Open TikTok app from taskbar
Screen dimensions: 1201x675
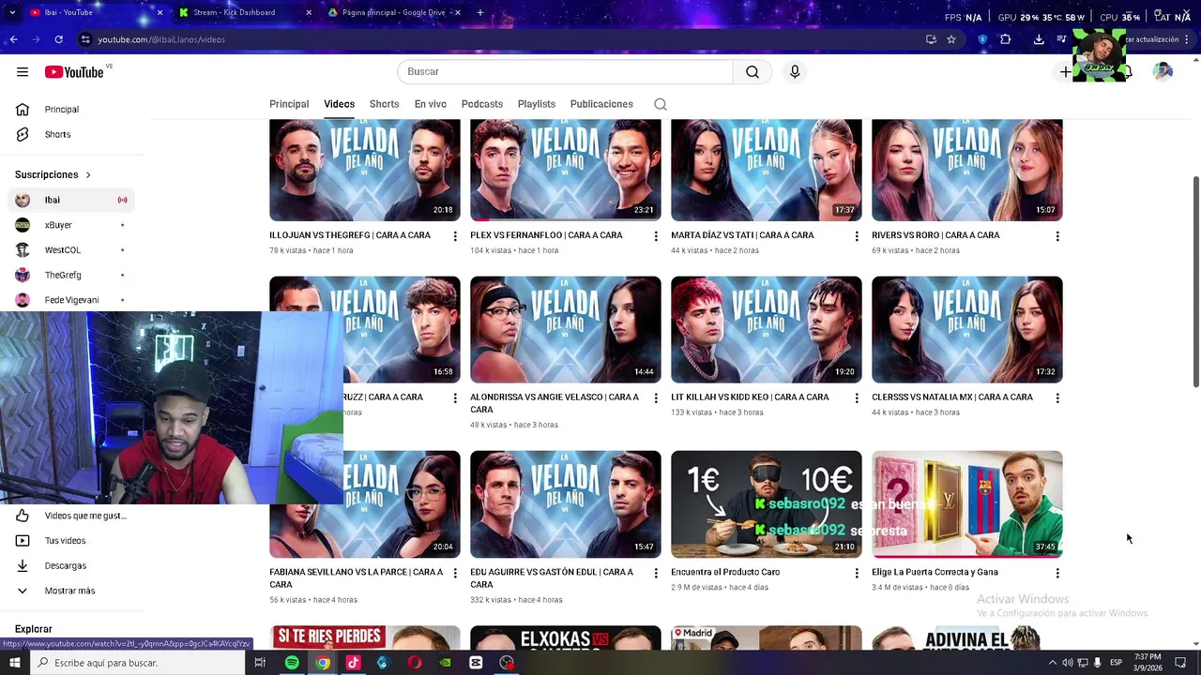tap(353, 663)
